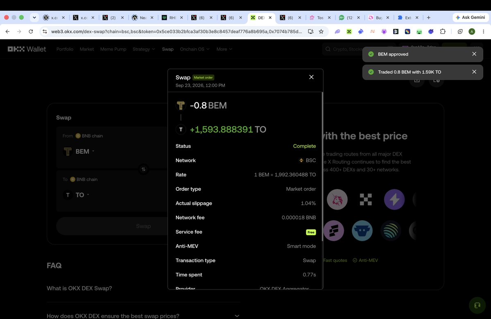
Task: Click the swap direction arrows icon
Action: 143,169
